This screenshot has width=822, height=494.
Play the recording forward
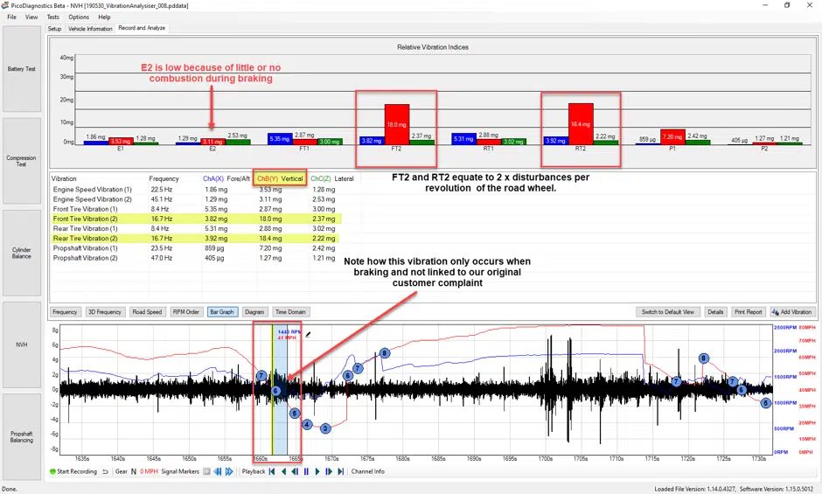317,471
